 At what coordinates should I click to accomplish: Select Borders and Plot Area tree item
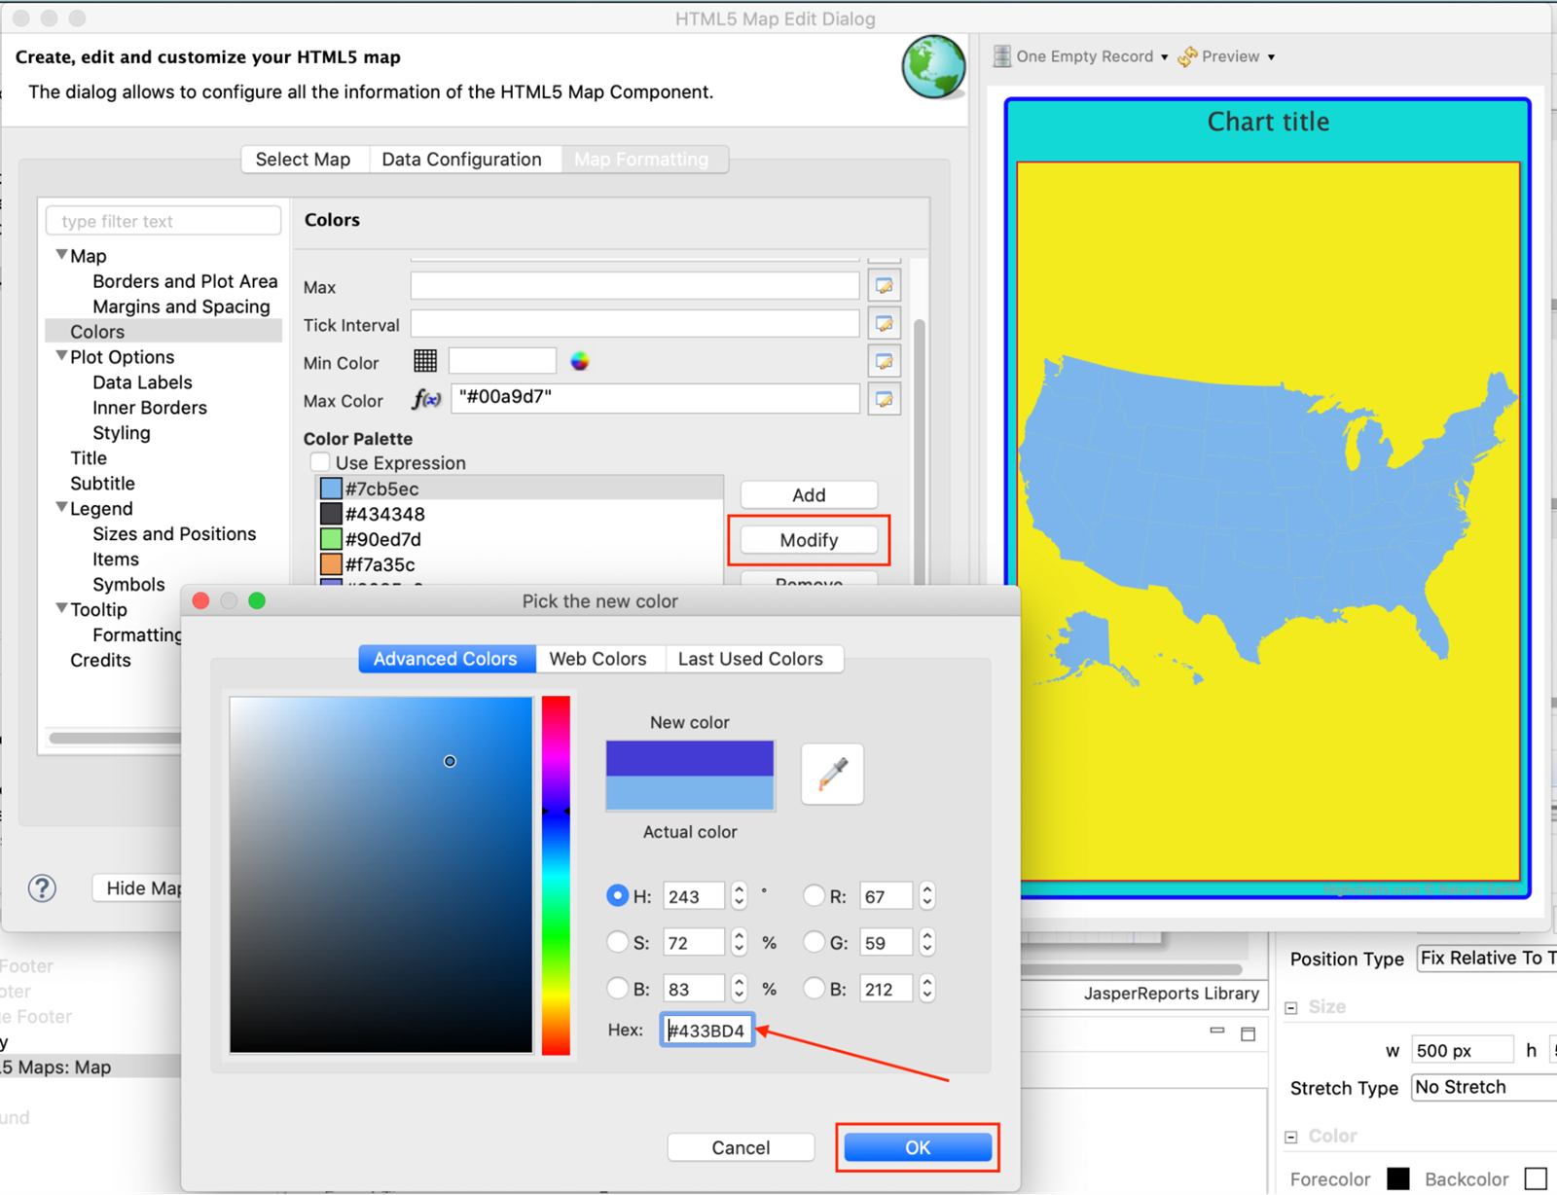[185, 281]
